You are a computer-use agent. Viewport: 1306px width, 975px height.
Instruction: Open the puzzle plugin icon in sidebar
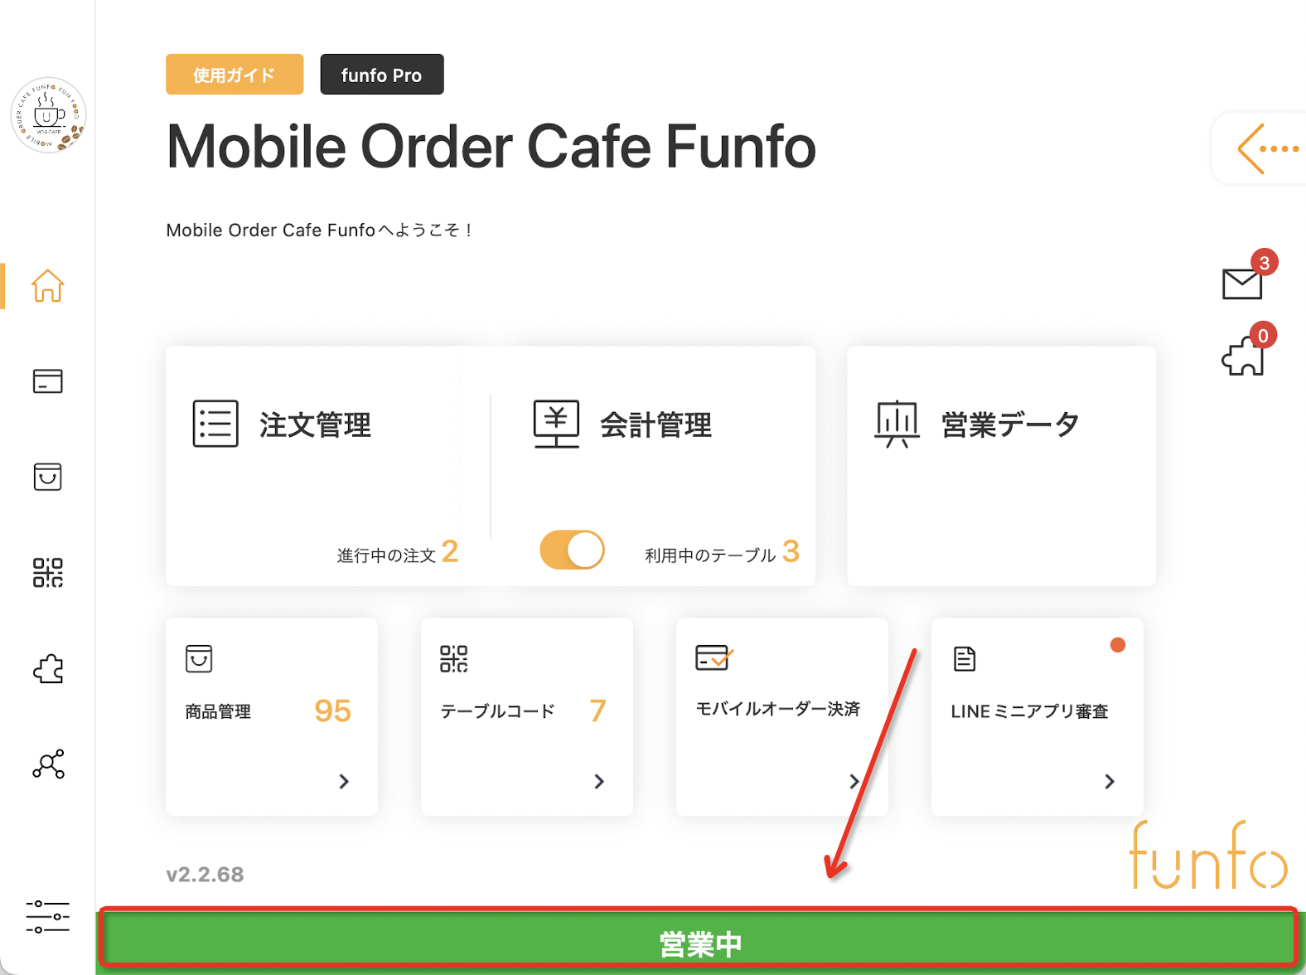pyautogui.click(x=48, y=668)
